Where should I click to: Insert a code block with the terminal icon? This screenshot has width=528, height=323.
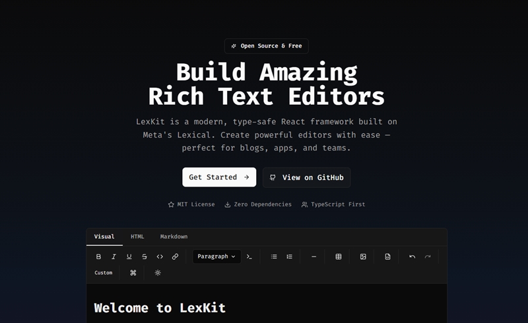point(249,256)
